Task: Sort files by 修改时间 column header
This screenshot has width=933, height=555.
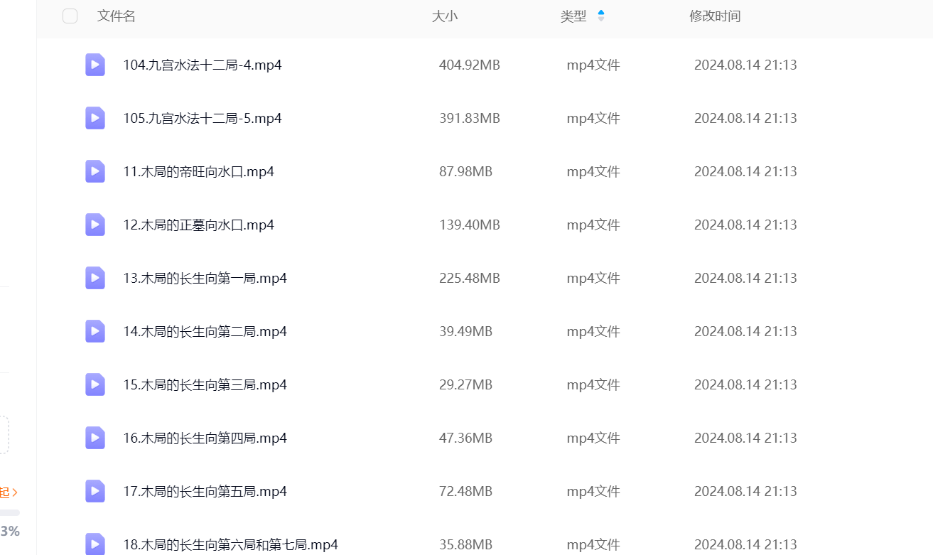Action: 714,16
